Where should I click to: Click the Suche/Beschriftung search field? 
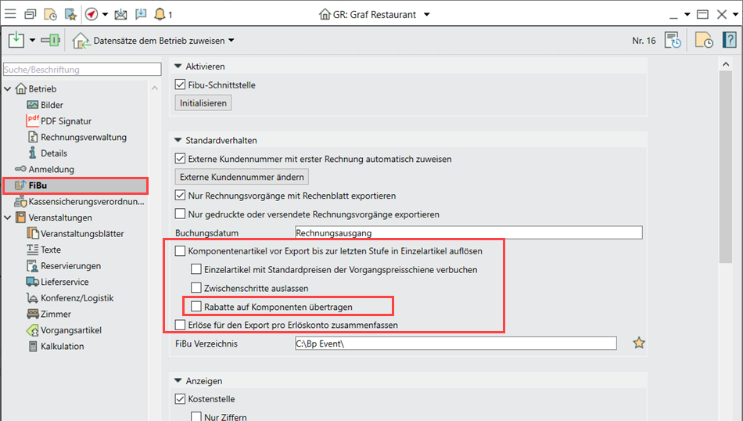[x=74, y=70]
